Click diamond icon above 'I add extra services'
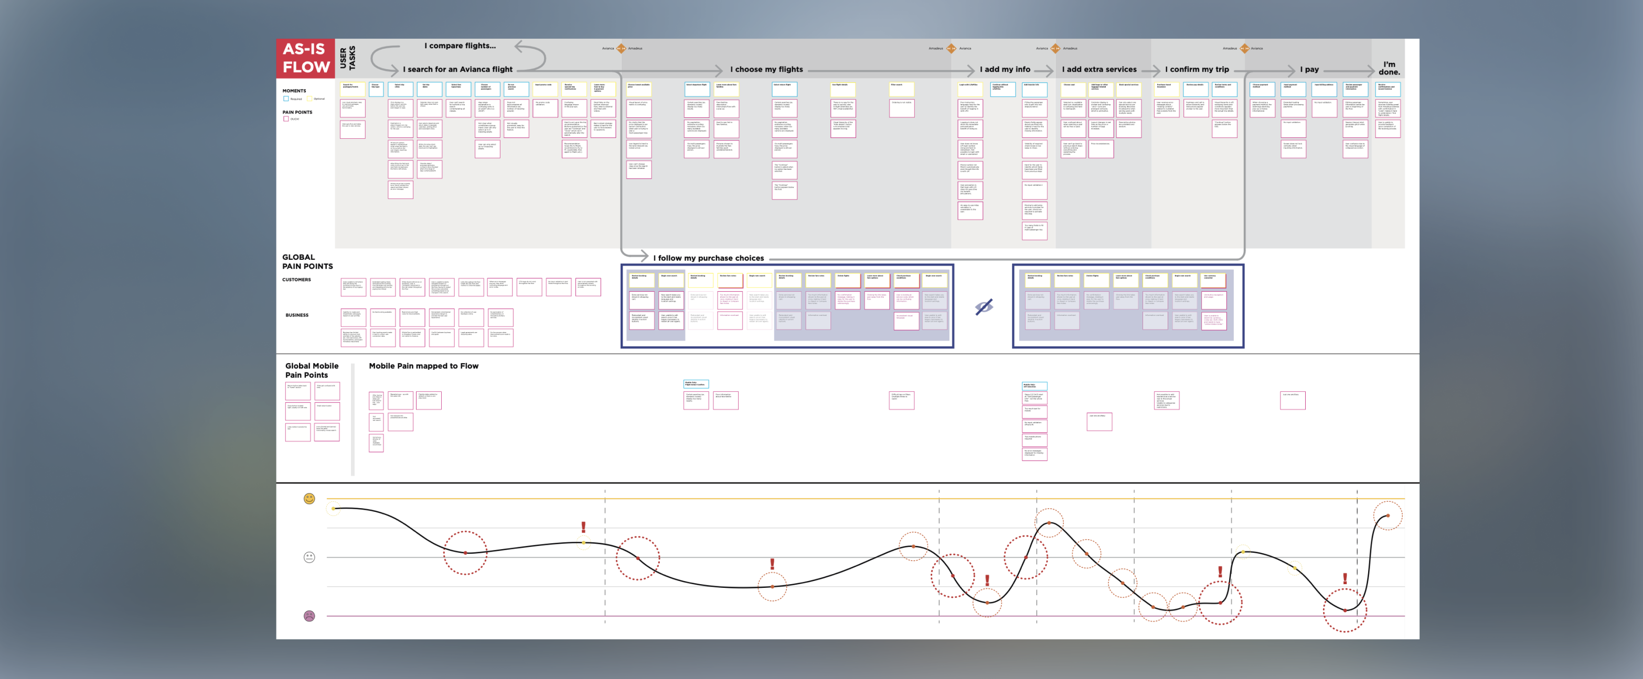1643x679 pixels. [1055, 48]
